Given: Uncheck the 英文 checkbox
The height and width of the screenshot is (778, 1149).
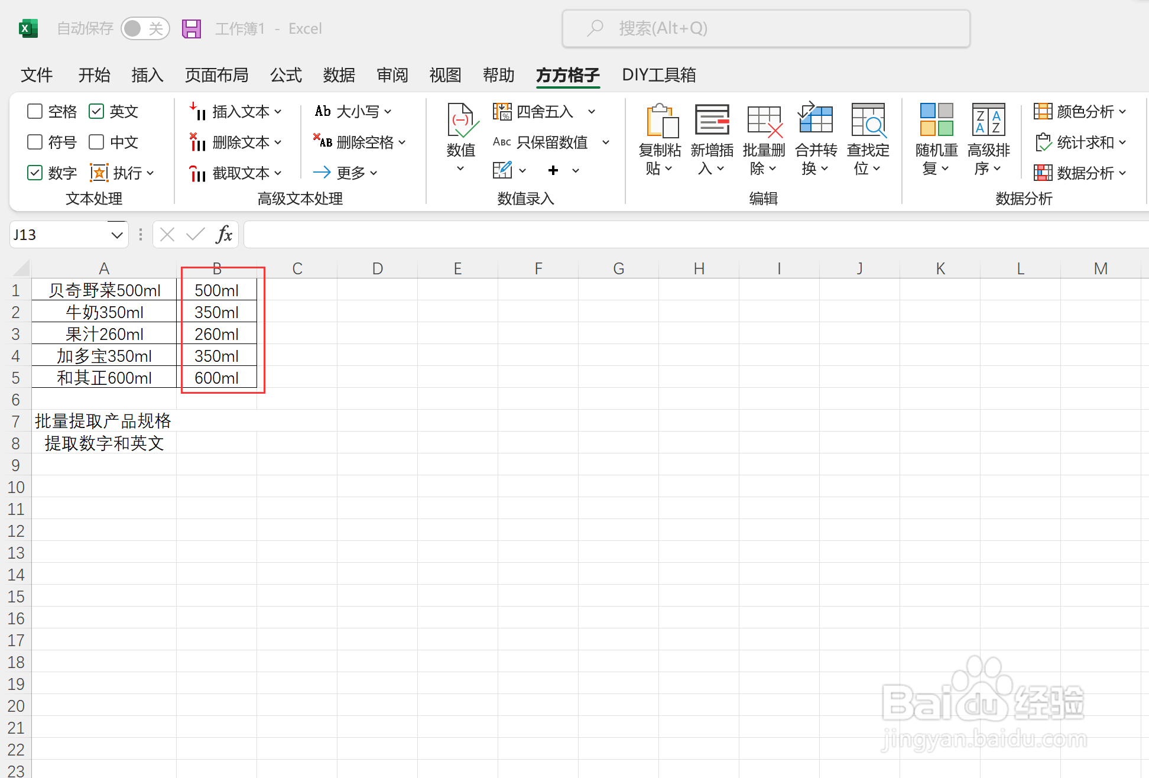Looking at the screenshot, I should (96, 111).
